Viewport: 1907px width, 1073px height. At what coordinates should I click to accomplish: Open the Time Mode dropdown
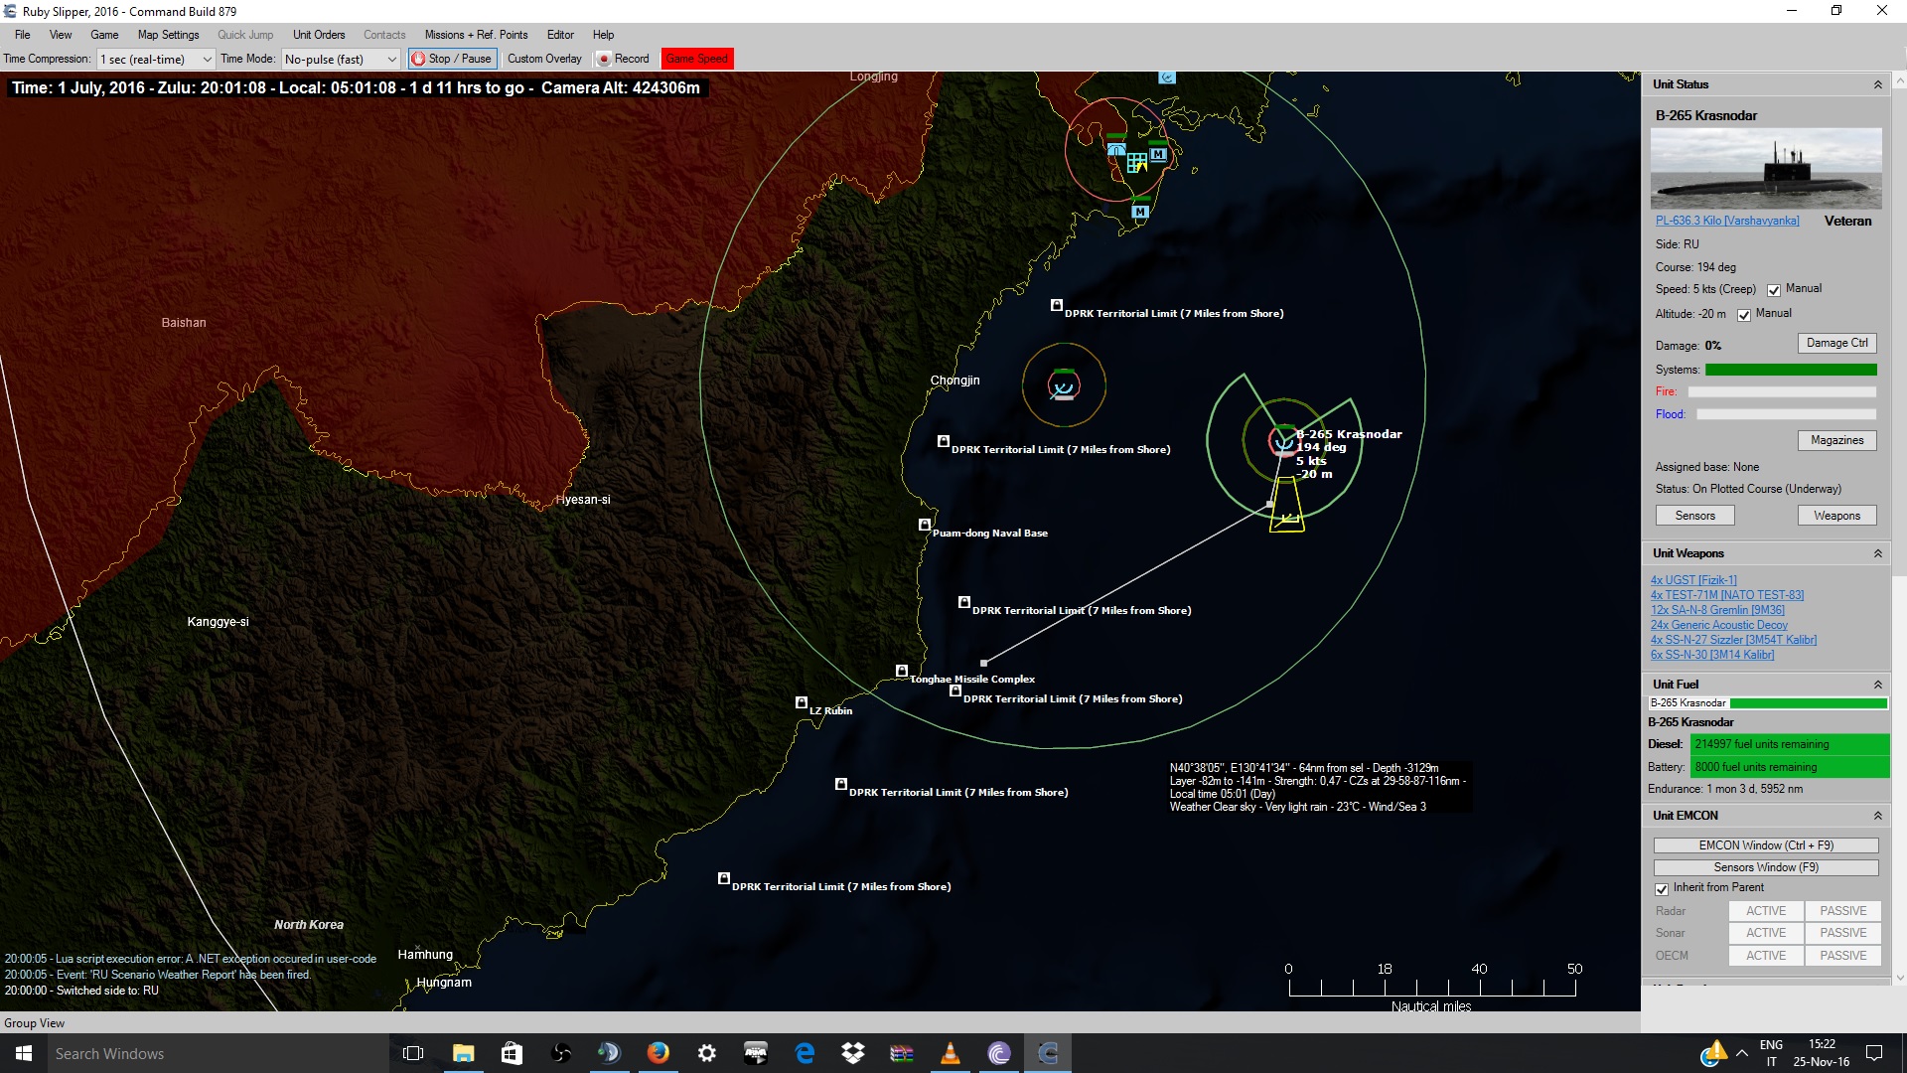341,60
